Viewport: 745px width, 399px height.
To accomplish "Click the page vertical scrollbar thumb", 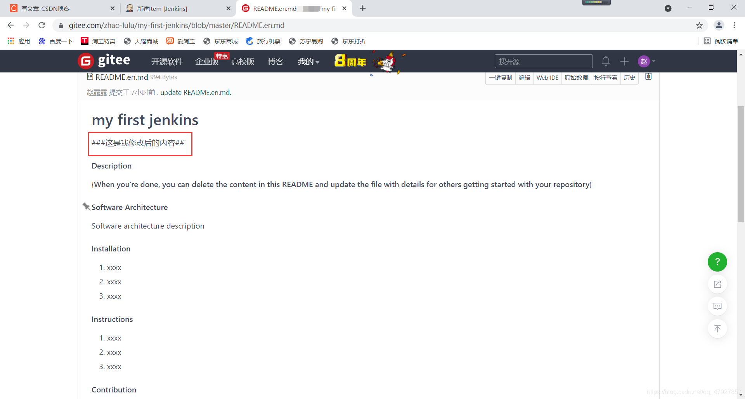I will pyautogui.click(x=741, y=164).
